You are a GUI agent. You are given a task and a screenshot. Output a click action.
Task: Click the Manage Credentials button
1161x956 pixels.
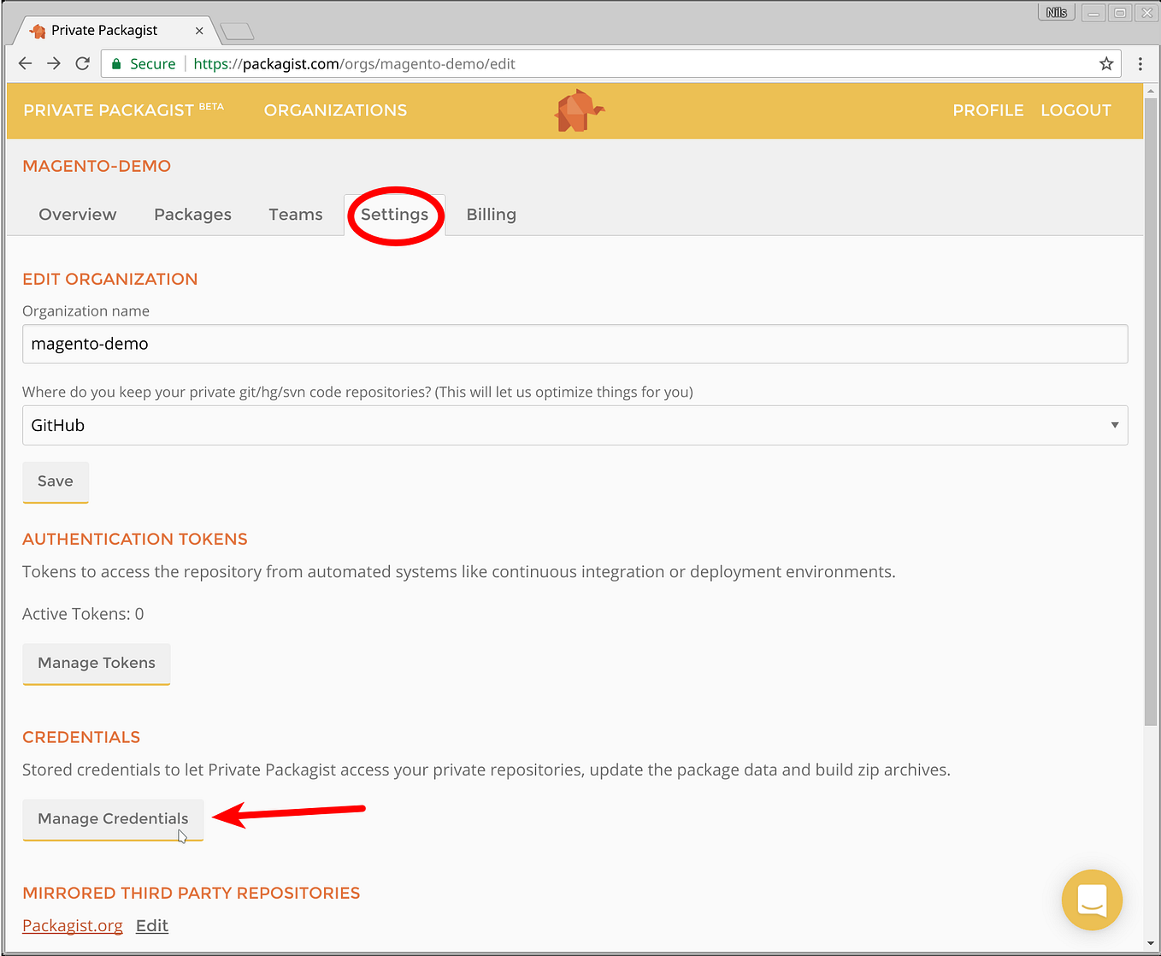pyautogui.click(x=112, y=818)
